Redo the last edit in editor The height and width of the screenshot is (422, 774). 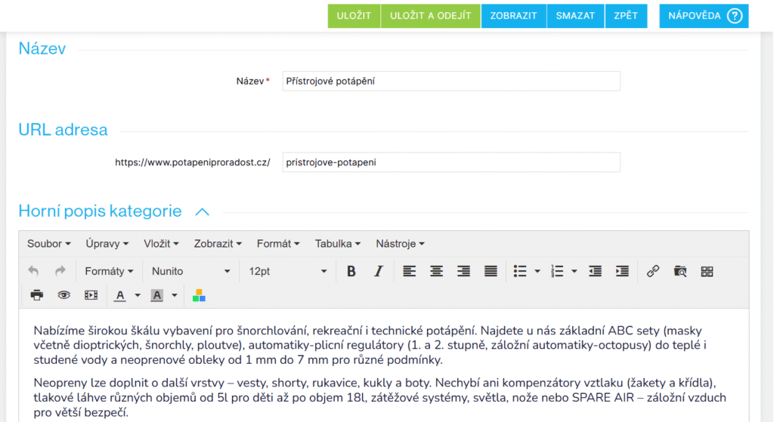click(60, 271)
